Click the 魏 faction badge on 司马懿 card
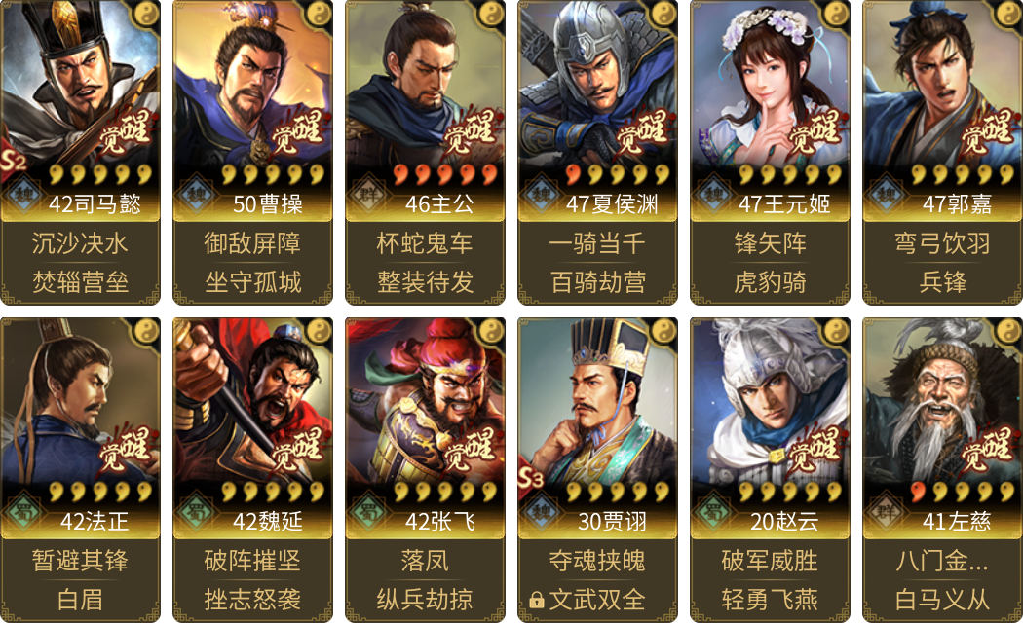Screen dimensions: 1023x623 point(24,194)
